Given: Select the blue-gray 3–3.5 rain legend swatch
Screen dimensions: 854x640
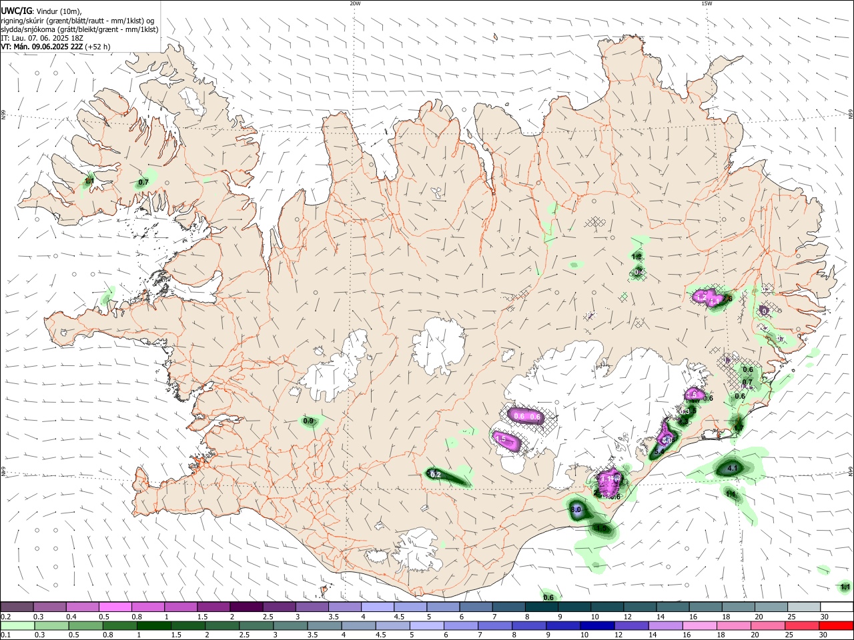Looking at the screenshot, I should pos(290,626).
